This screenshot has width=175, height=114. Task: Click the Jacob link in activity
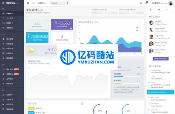tap(164, 85)
